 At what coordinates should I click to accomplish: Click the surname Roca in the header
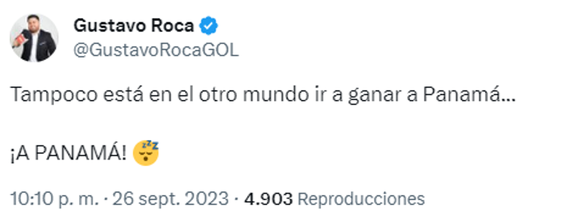[x=173, y=26]
